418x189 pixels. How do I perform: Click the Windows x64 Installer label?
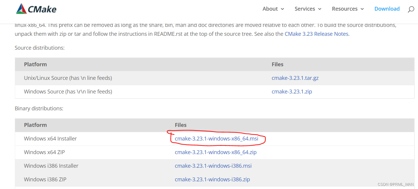point(50,139)
